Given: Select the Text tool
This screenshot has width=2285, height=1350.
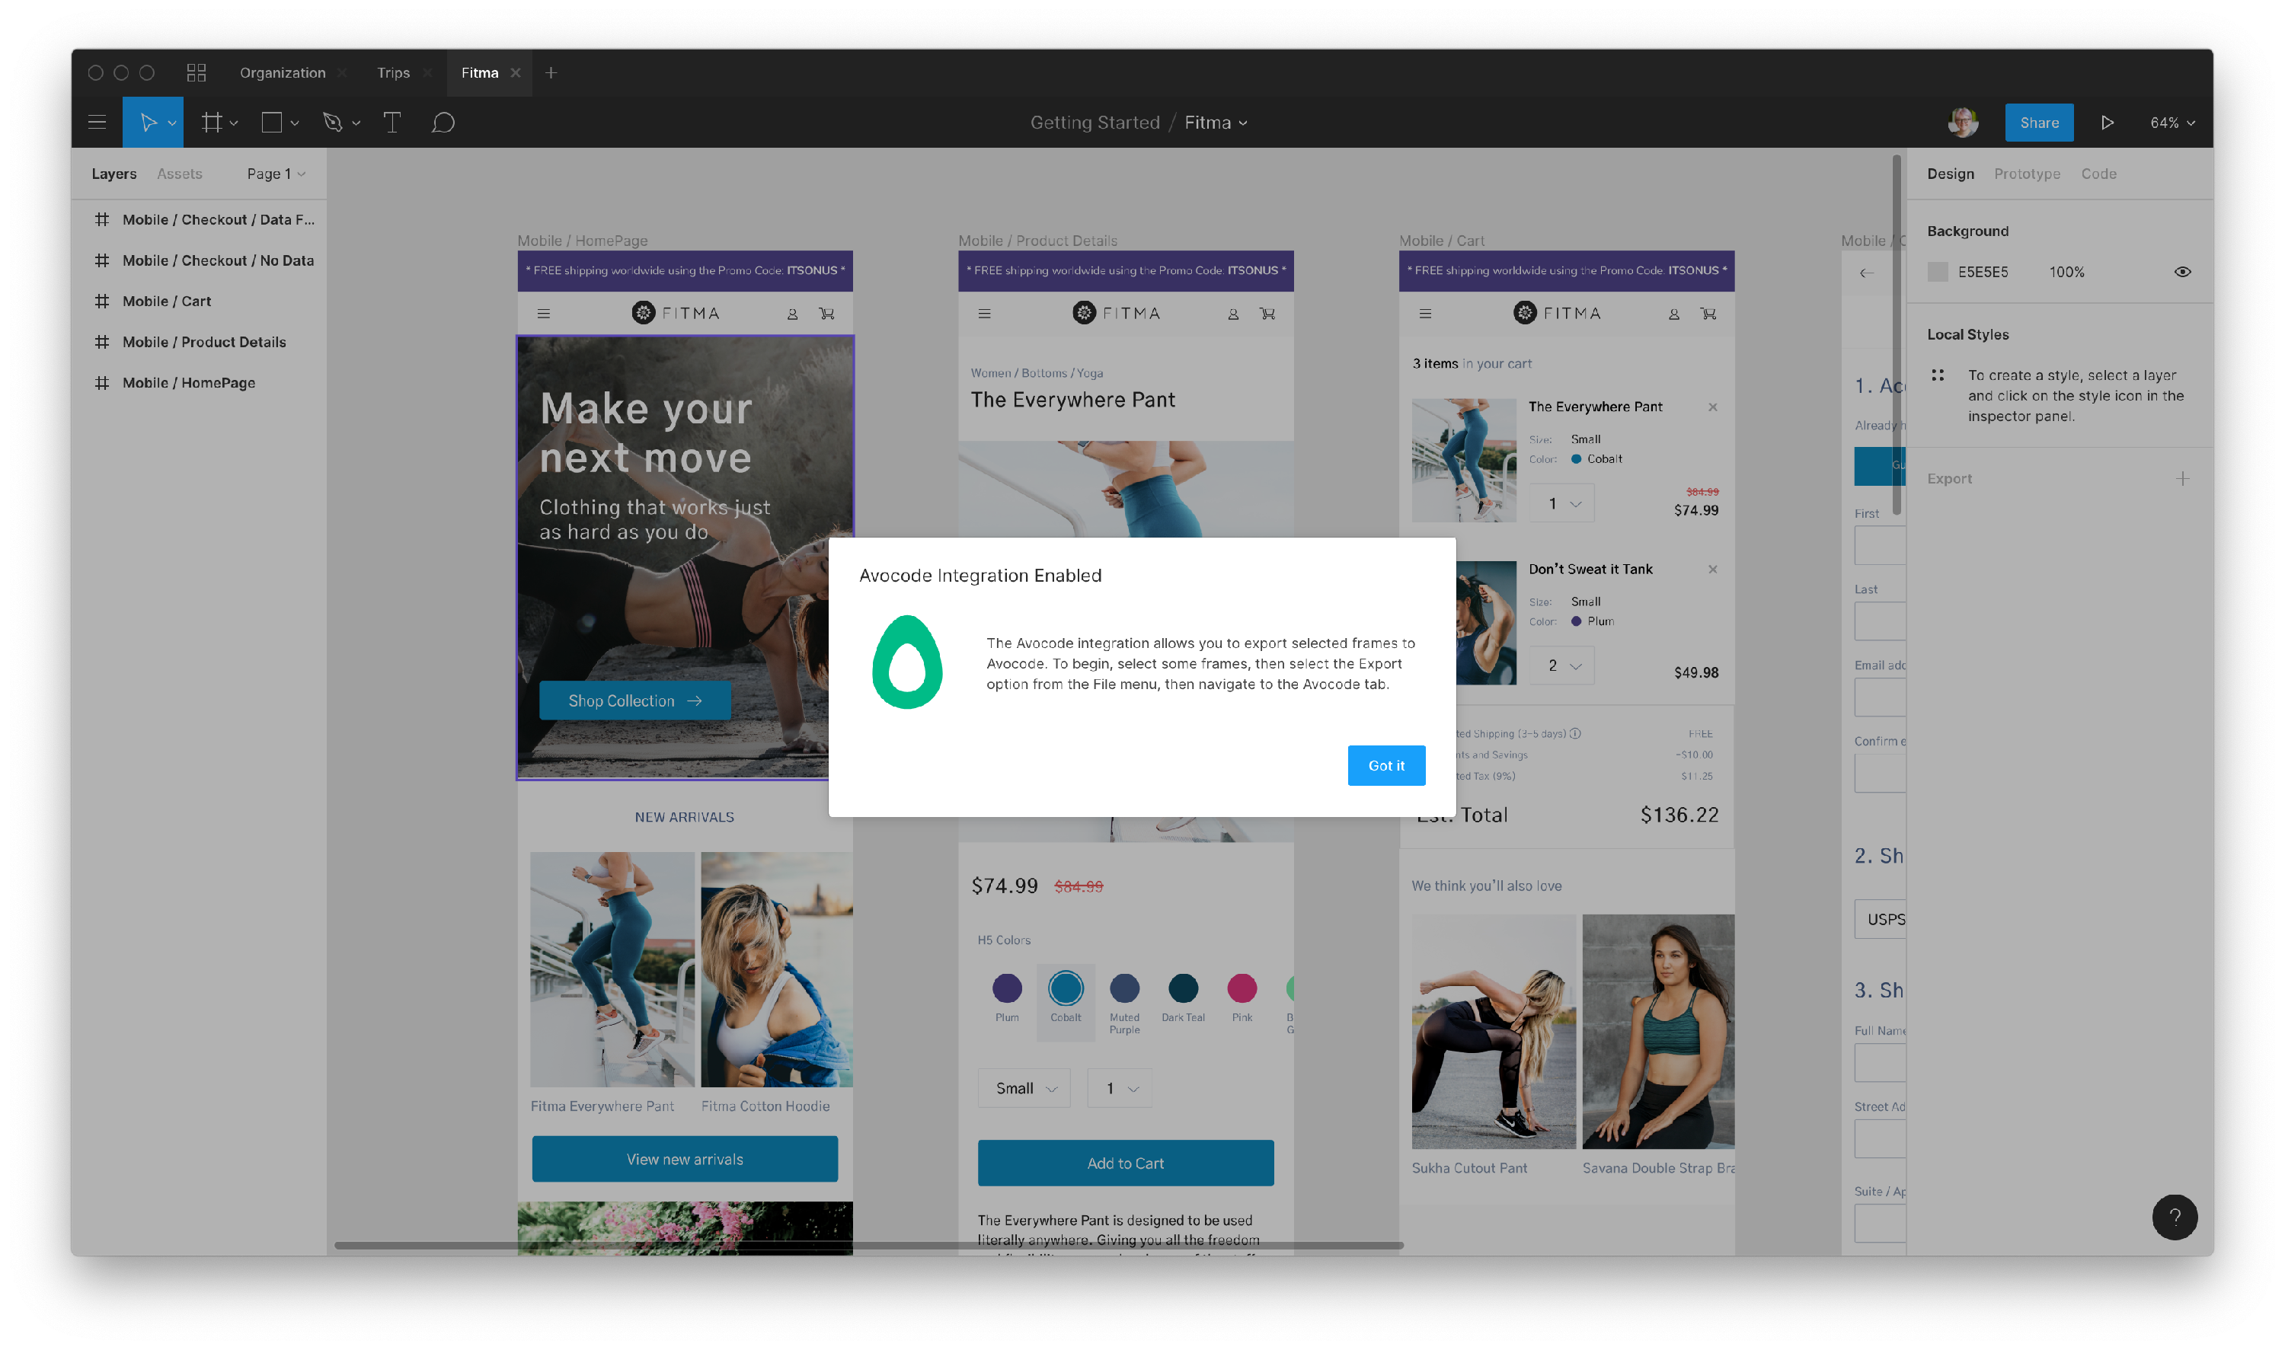Looking at the screenshot, I should pos(392,122).
